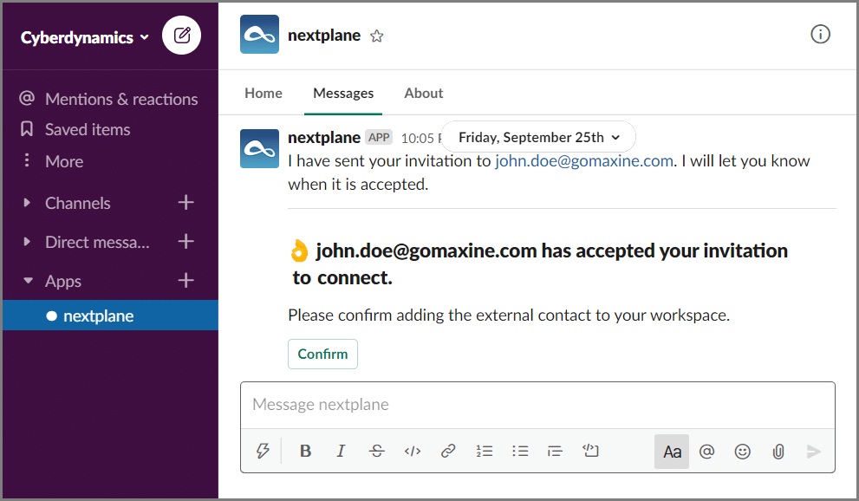
Task: Toggle italic formatting
Action: pos(341,452)
